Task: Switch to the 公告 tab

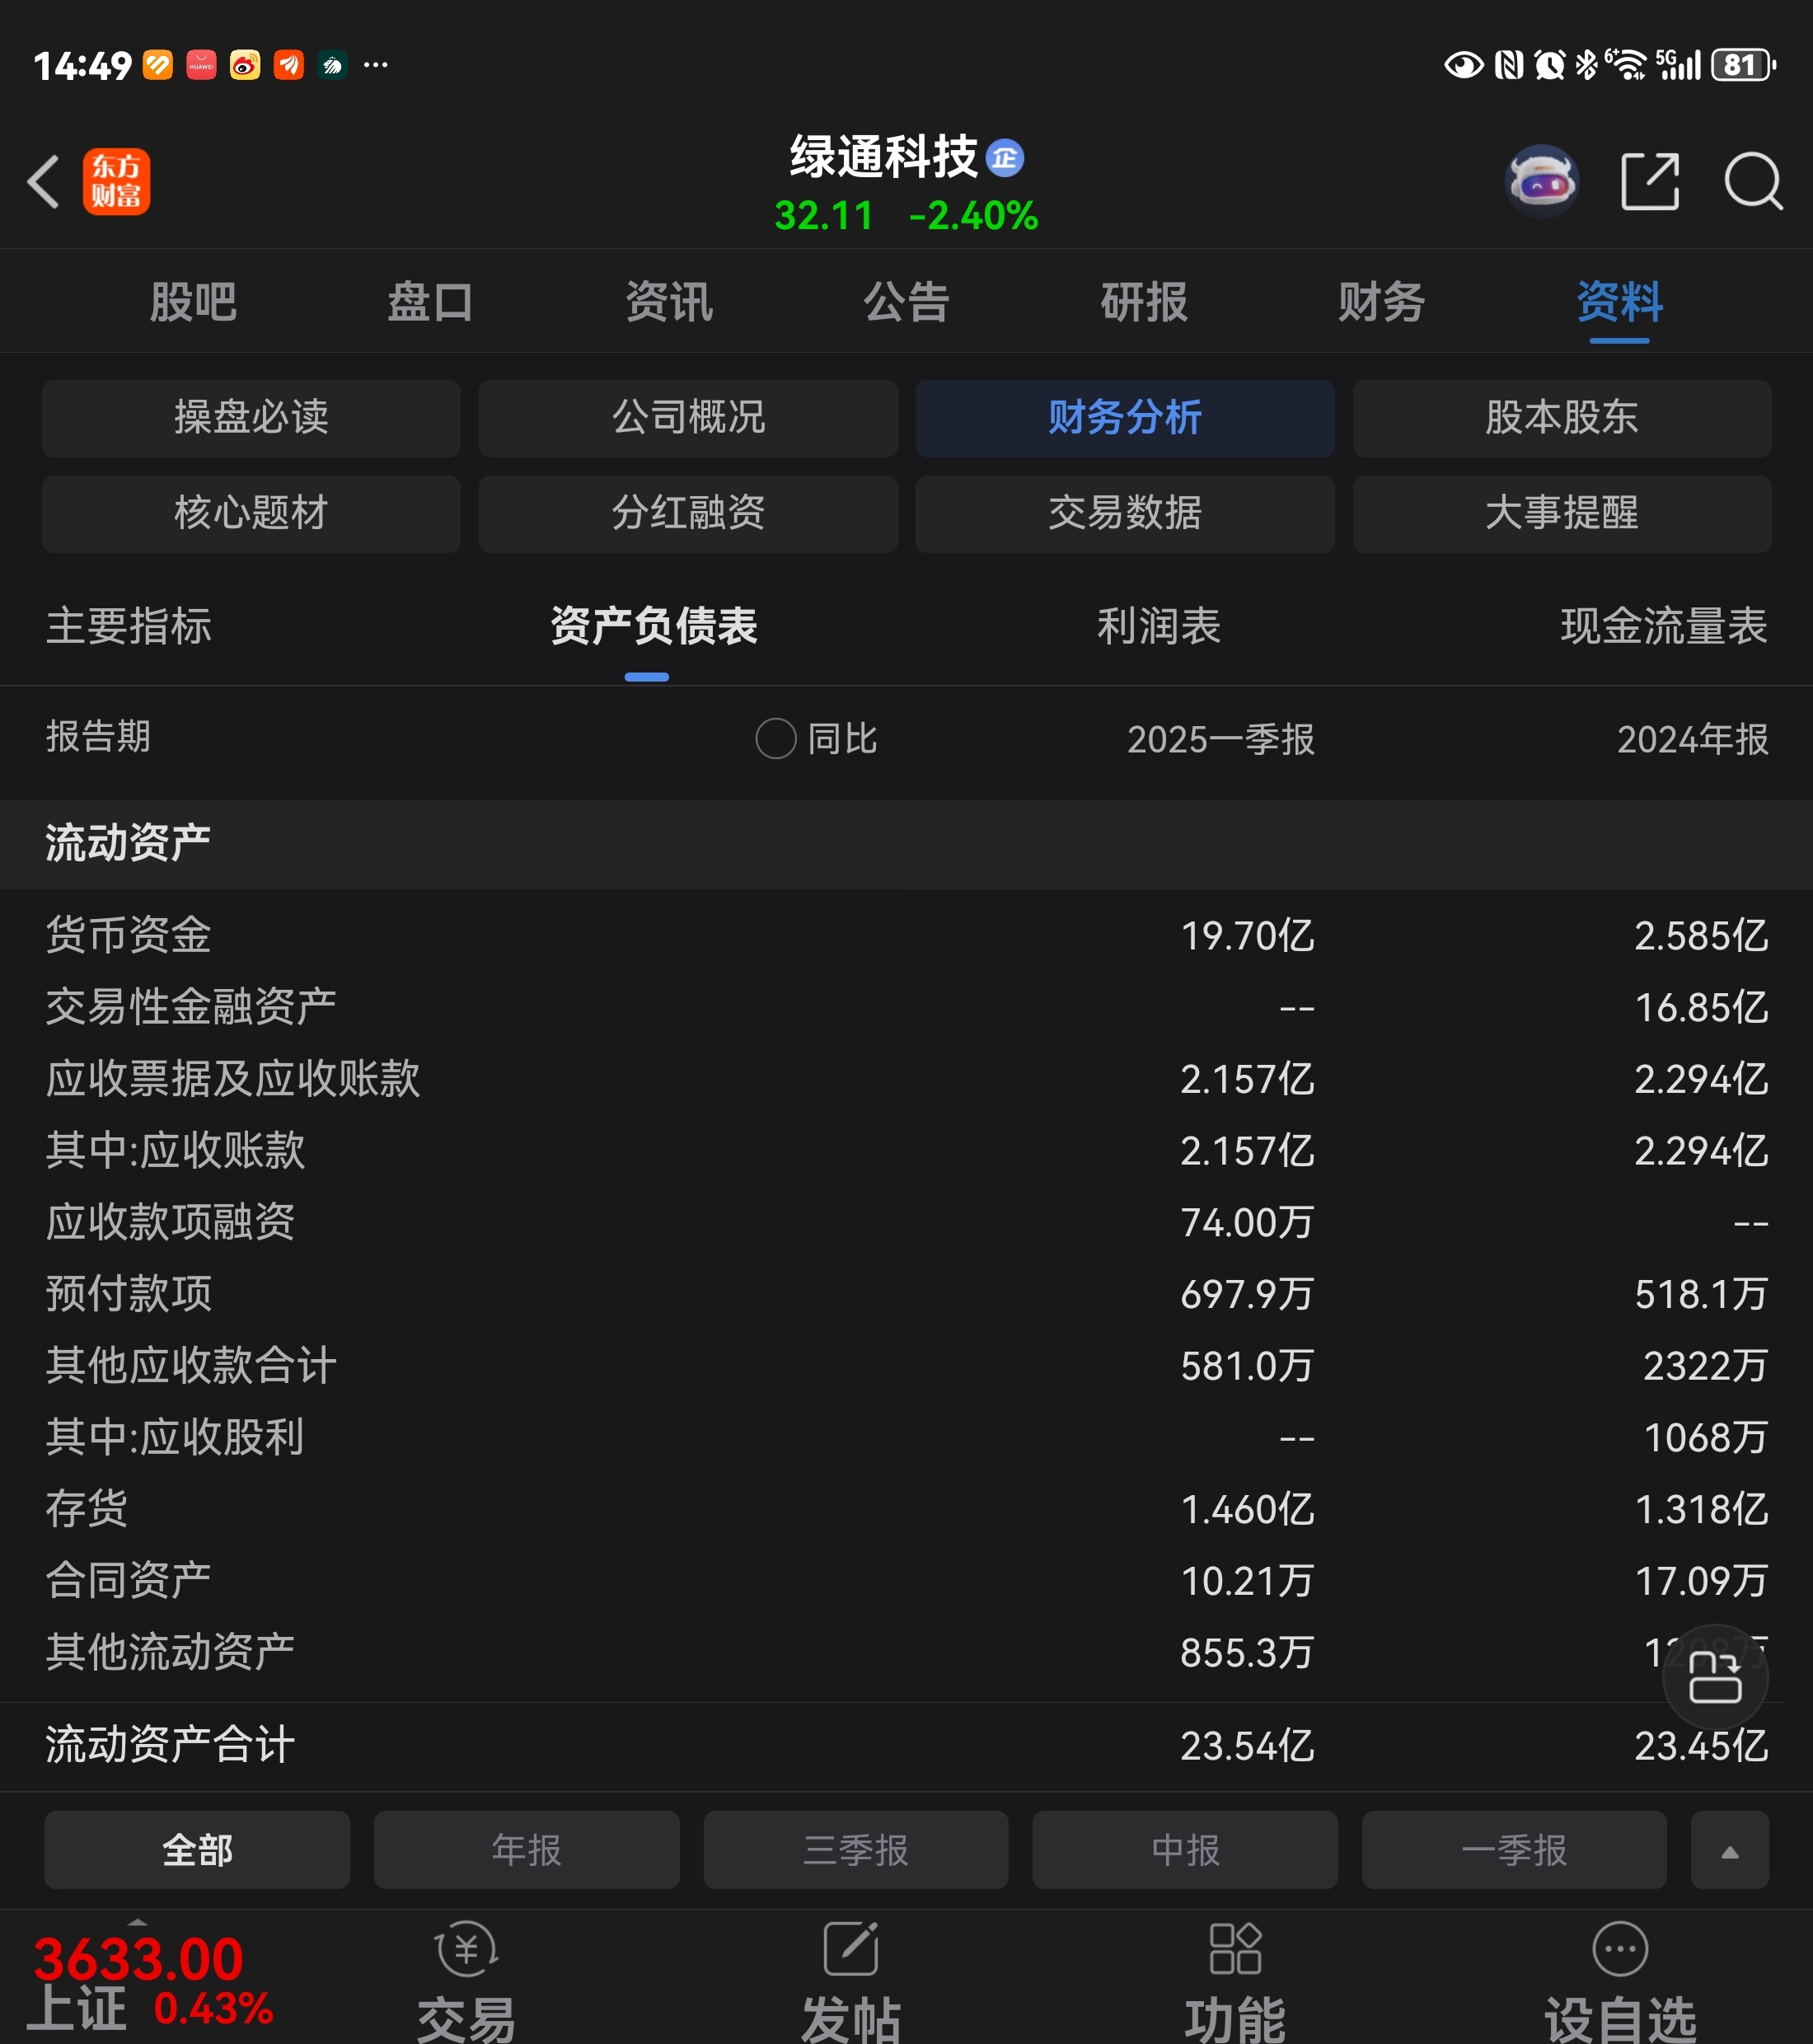Action: point(907,302)
